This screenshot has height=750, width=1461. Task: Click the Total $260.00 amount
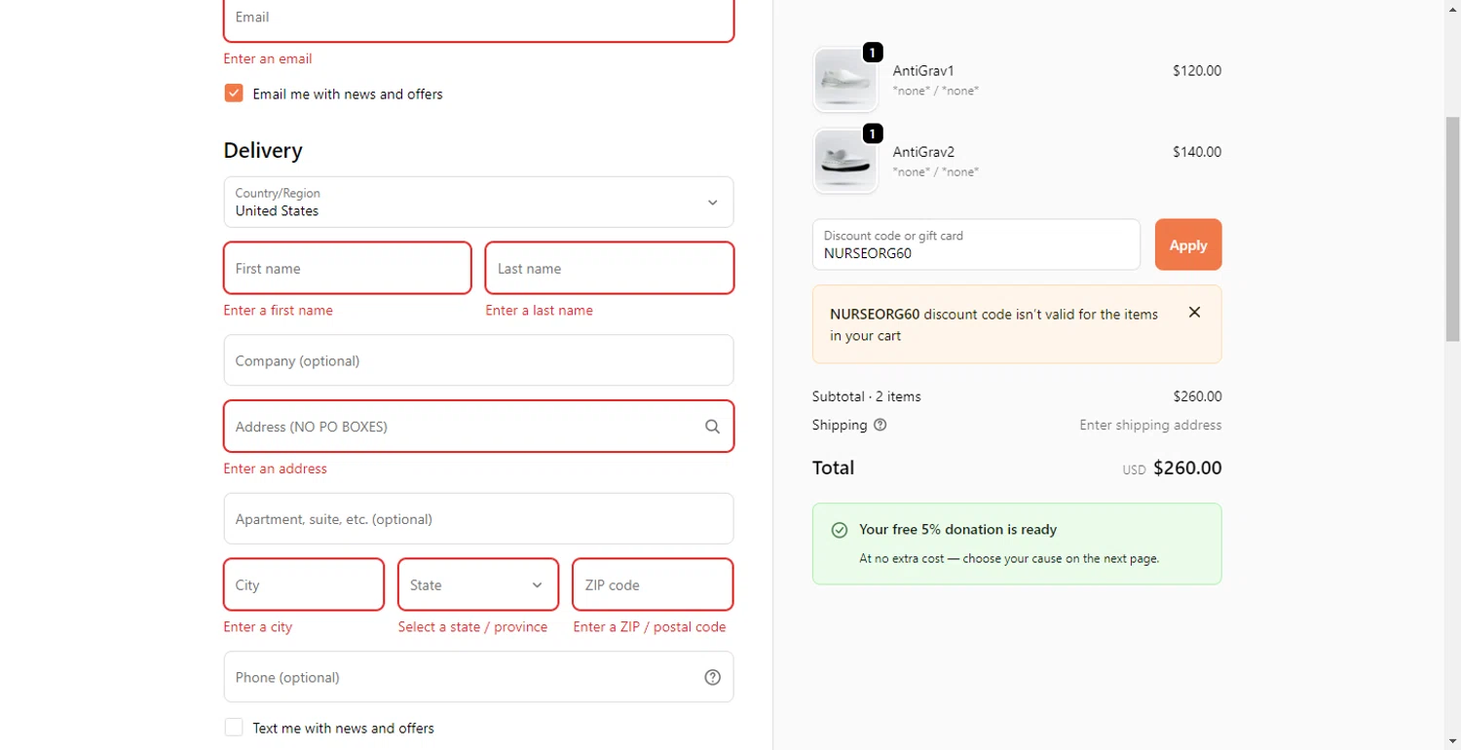(1187, 468)
